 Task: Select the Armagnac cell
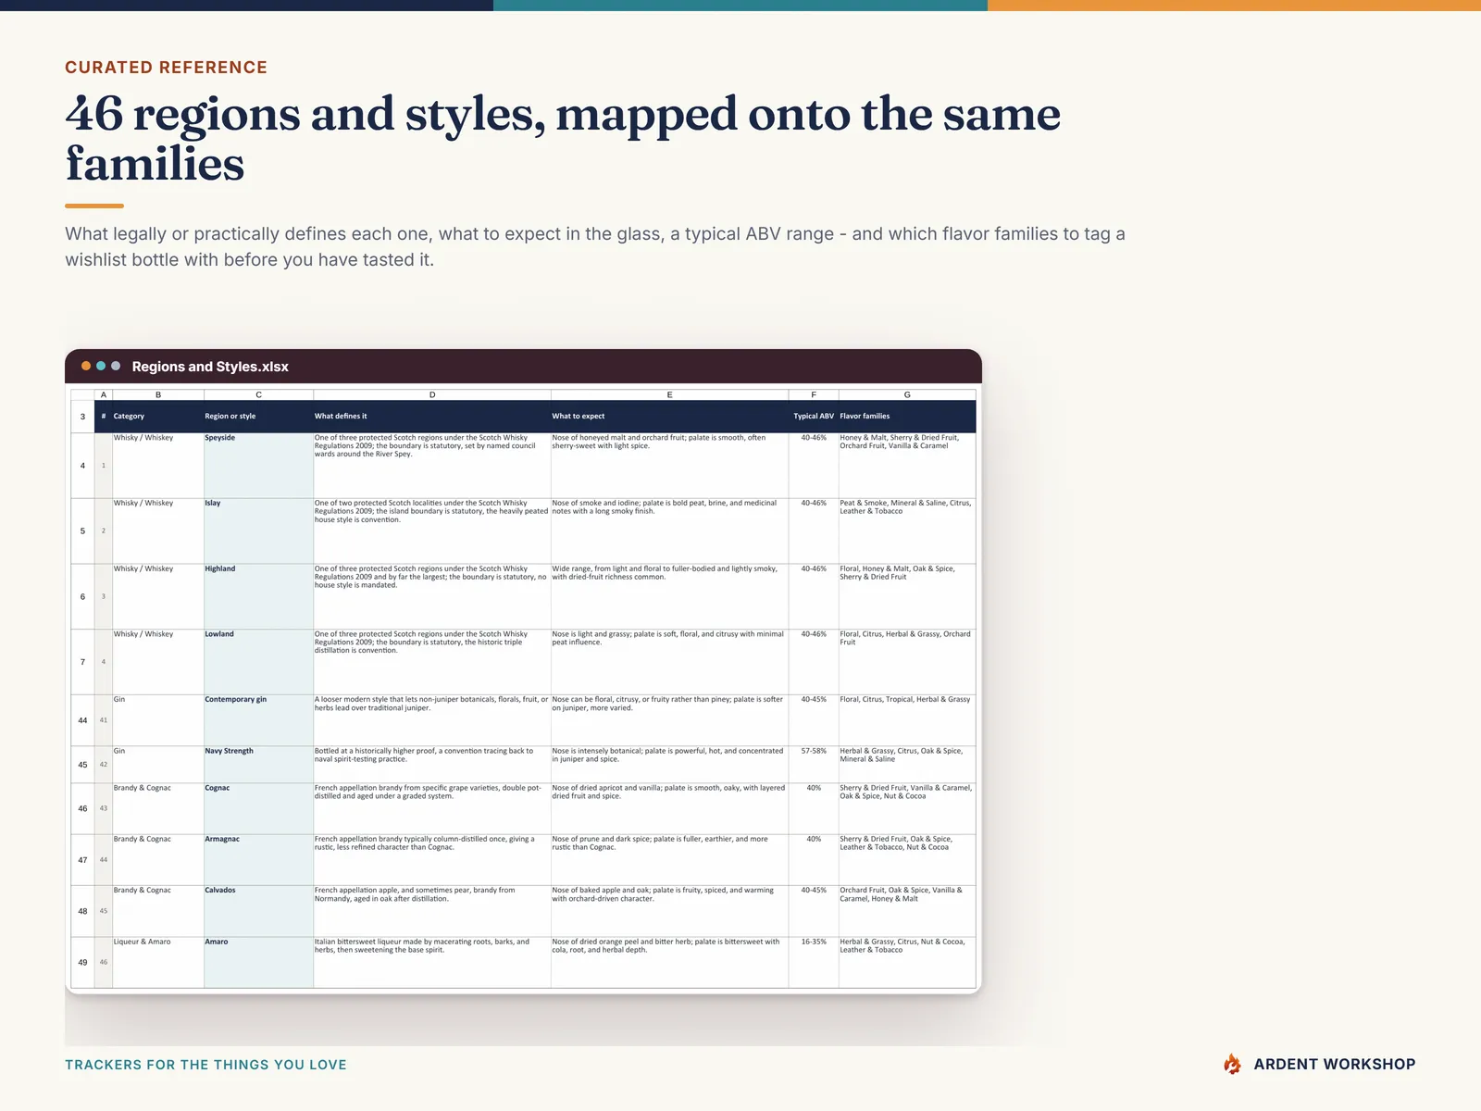coord(258,860)
